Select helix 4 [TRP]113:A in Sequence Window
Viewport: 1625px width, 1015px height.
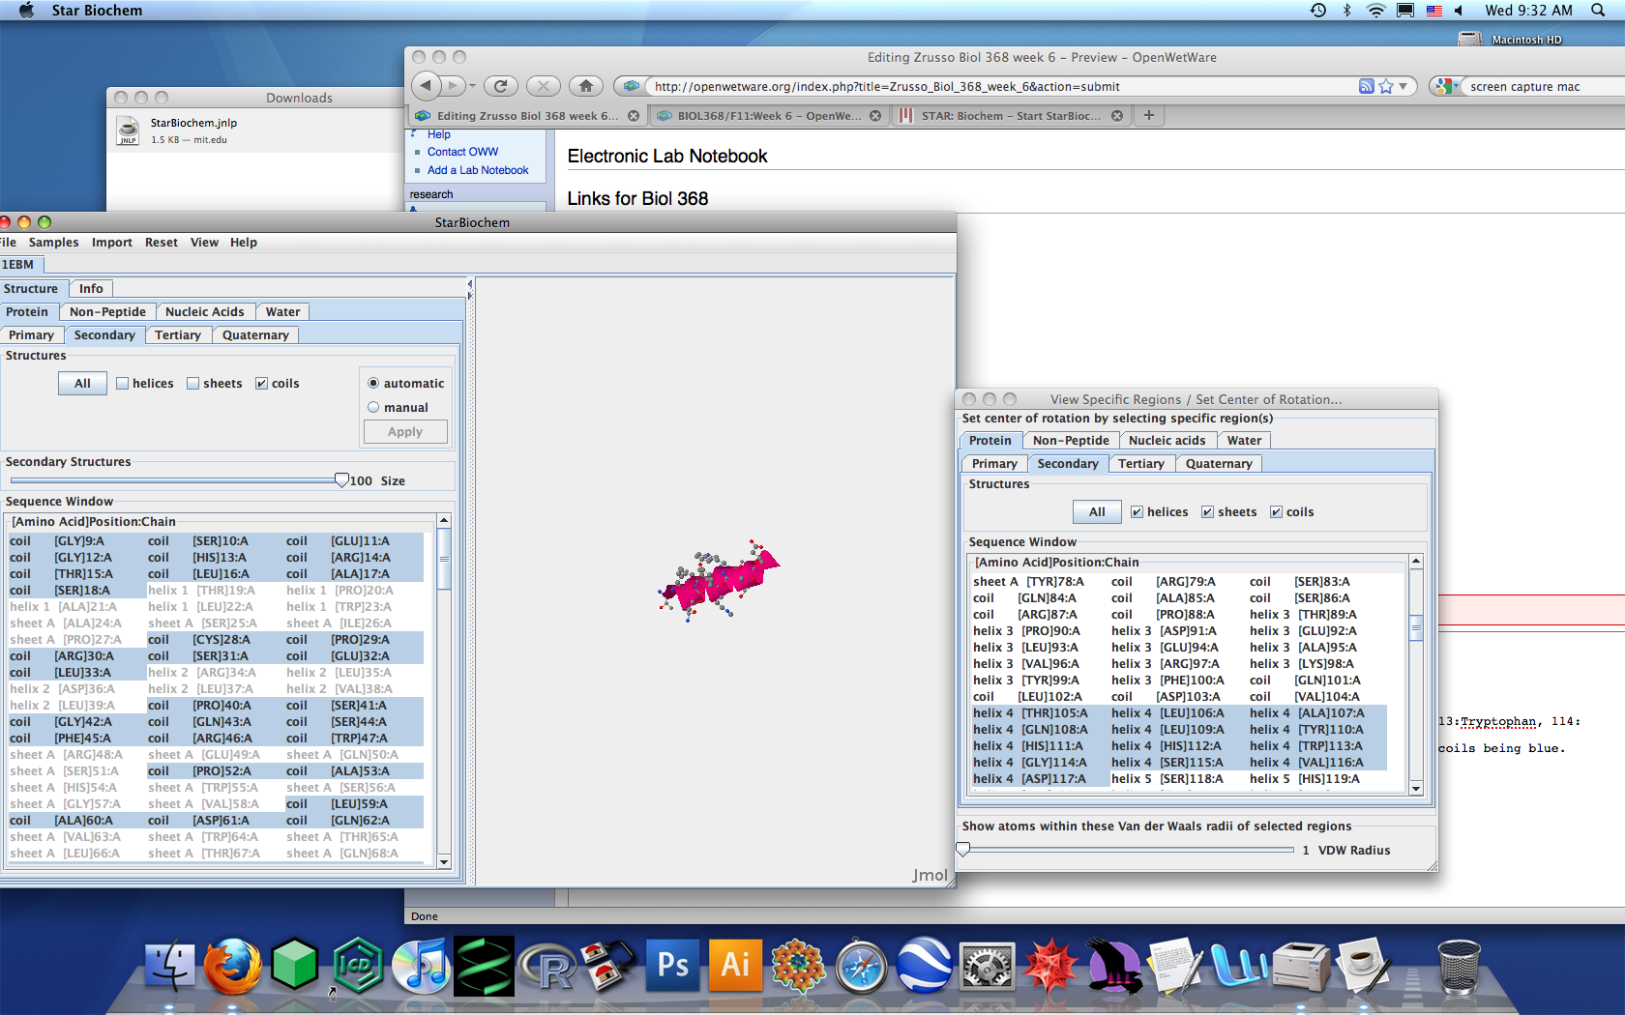(x=1306, y=746)
